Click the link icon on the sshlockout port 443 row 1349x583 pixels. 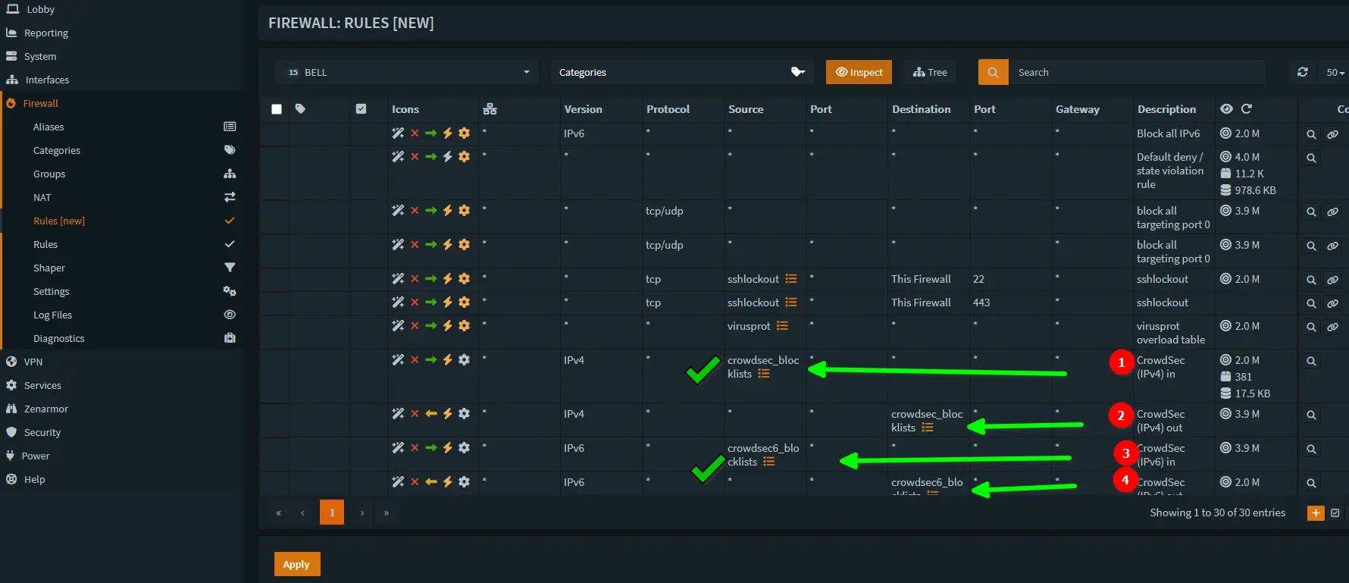(x=1332, y=303)
